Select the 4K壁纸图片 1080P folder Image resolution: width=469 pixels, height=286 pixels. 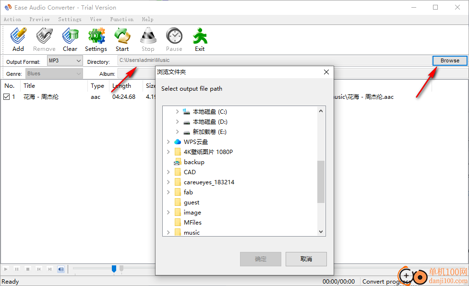click(x=208, y=152)
